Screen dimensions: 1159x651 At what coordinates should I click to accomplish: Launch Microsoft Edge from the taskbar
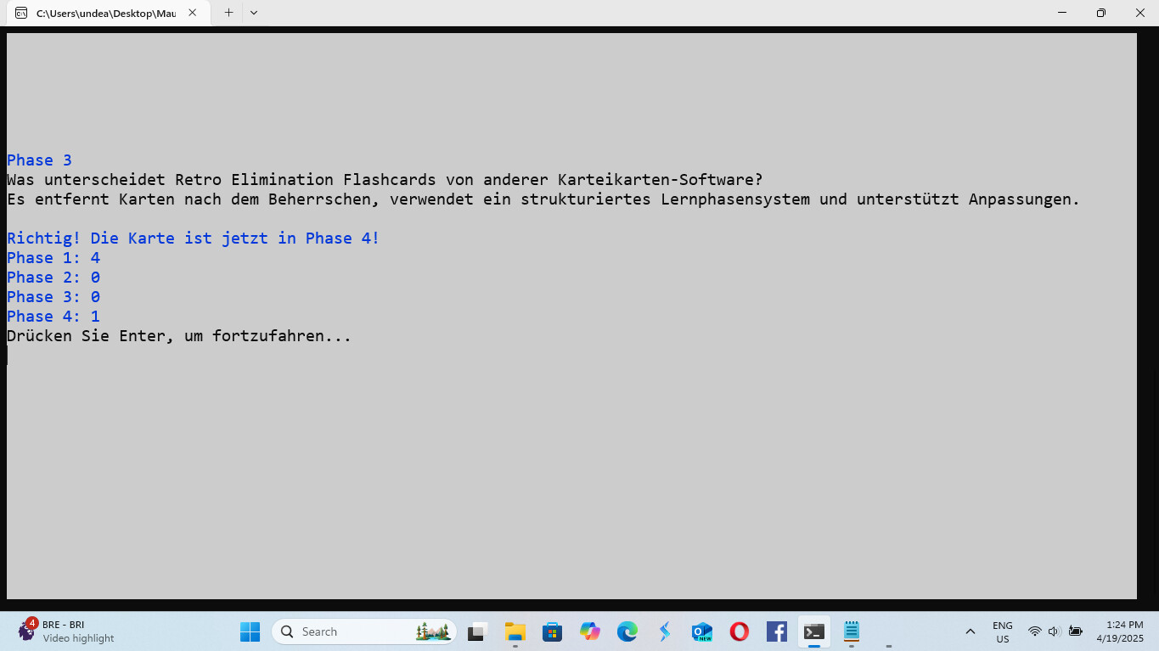click(627, 631)
